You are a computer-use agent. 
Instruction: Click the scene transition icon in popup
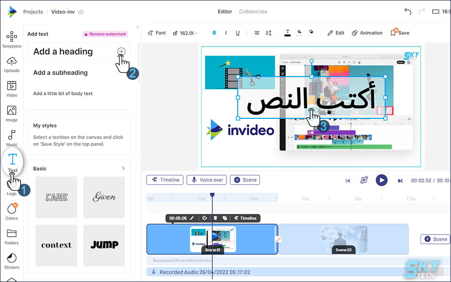[204, 218]
